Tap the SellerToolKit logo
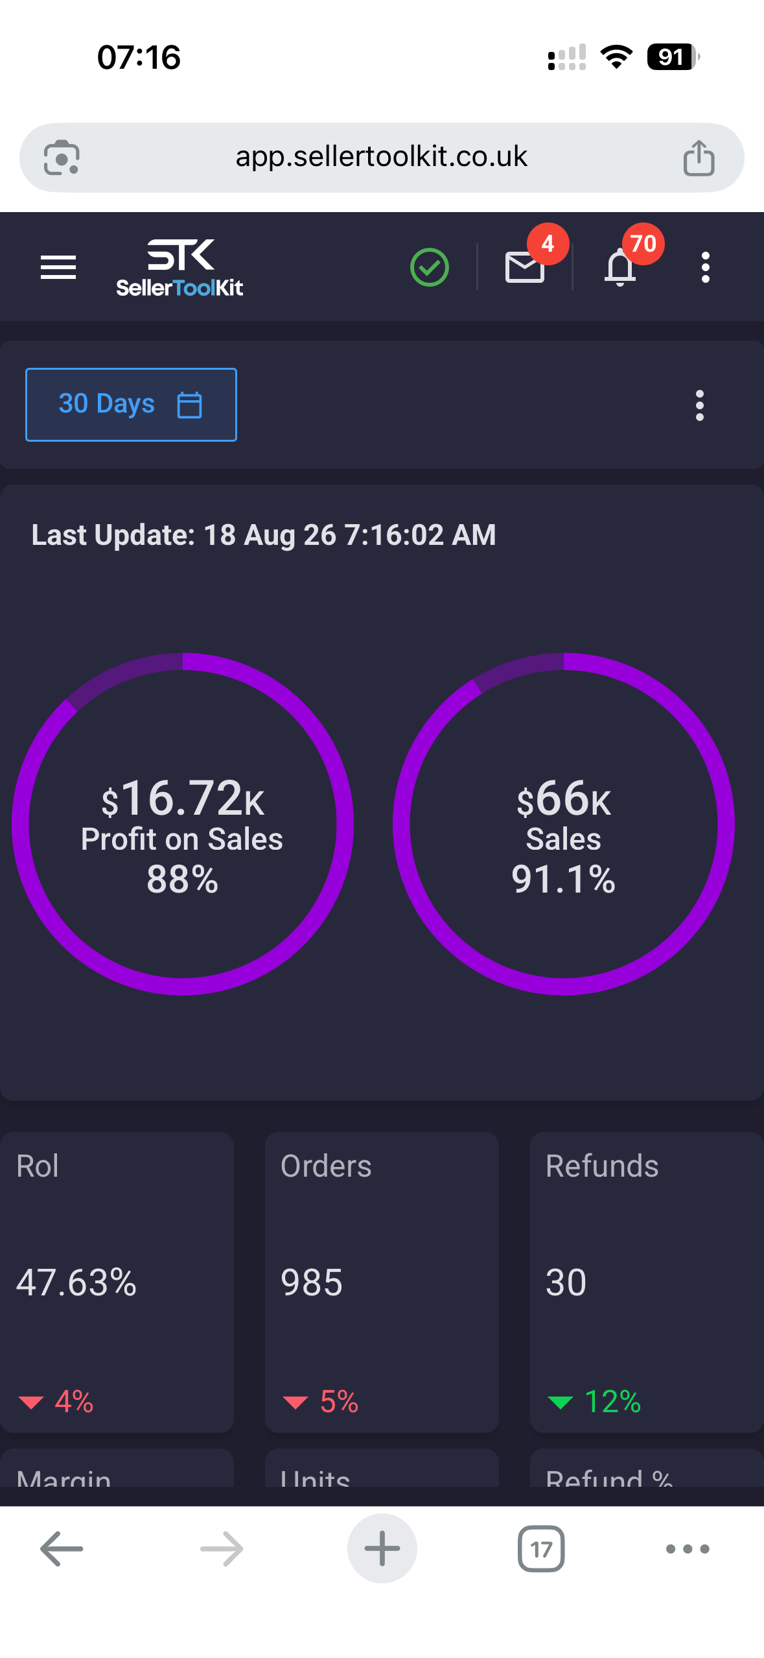Image resolution: width=764 pixels, height=1658 pixels. click(179, 268)
